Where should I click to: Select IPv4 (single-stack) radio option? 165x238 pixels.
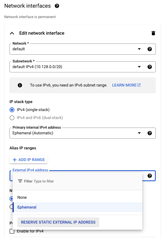(x=12, y=110)
